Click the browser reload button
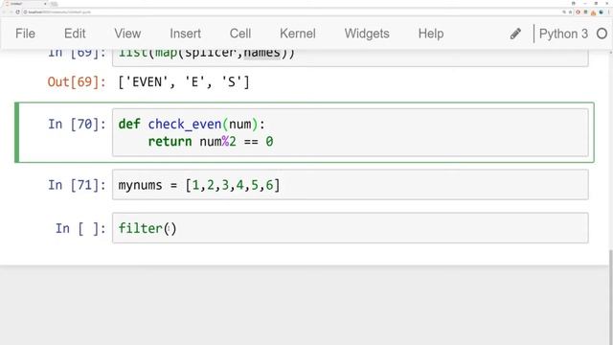 point(17,12)
